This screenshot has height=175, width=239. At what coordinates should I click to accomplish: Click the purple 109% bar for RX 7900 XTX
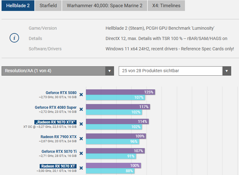tap(116, 136)
